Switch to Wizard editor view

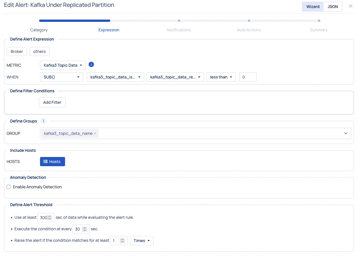click(313, 7)
